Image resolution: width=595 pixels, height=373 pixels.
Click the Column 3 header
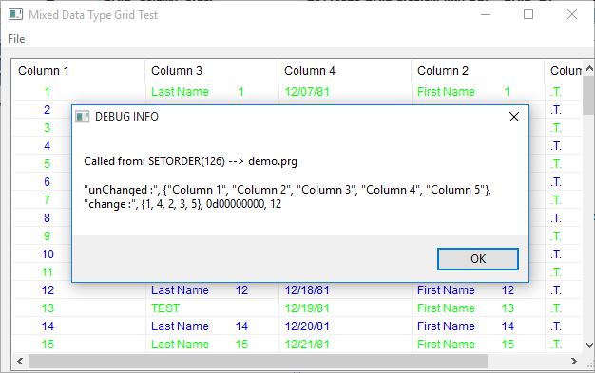(x=211, y=71)
